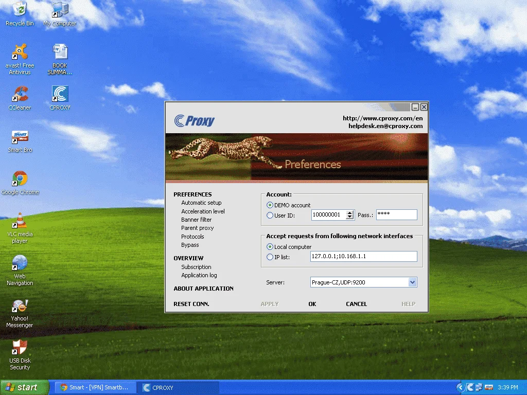527x395 pixels.
Task: Click the CProxy logo in dialog header
Action: tap(194, 120)
